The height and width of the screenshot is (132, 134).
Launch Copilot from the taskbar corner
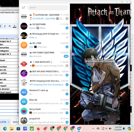(129, 128)
